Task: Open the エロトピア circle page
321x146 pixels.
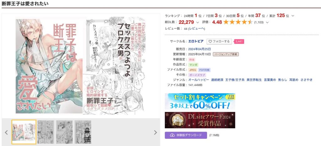Action: 196,41
